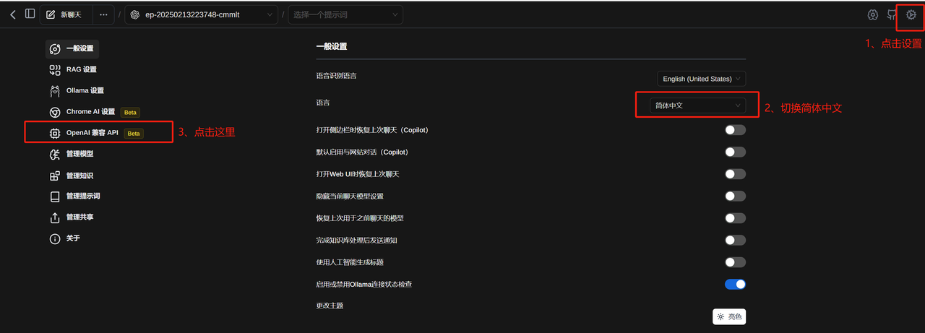Click the 选择一个提示词 prompt selector field
This screenshot has height=333, width=925.
tap(345, 14)
